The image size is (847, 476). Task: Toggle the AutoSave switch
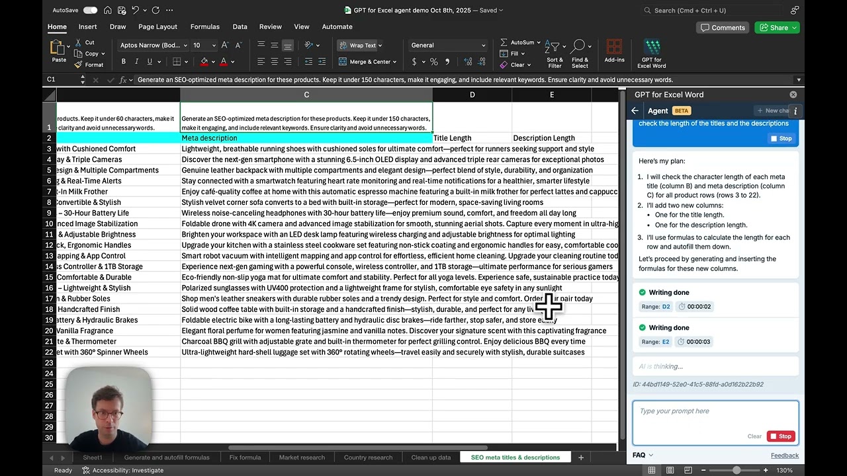(90, 10)
